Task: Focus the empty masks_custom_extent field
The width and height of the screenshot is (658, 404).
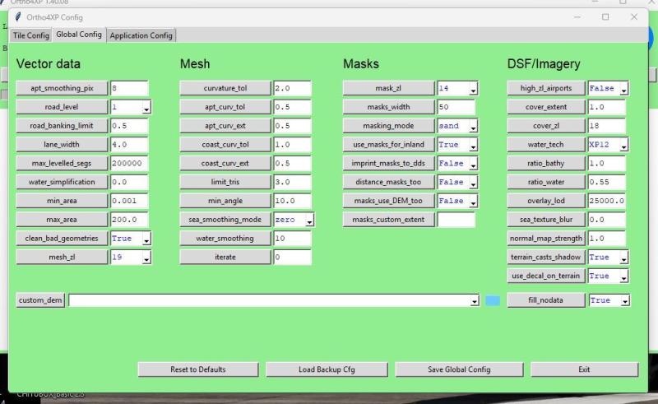Action: [x=456, y=219]
